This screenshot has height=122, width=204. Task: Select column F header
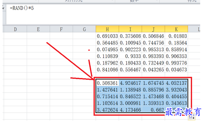pyautogui.click(x=61, y=29)
